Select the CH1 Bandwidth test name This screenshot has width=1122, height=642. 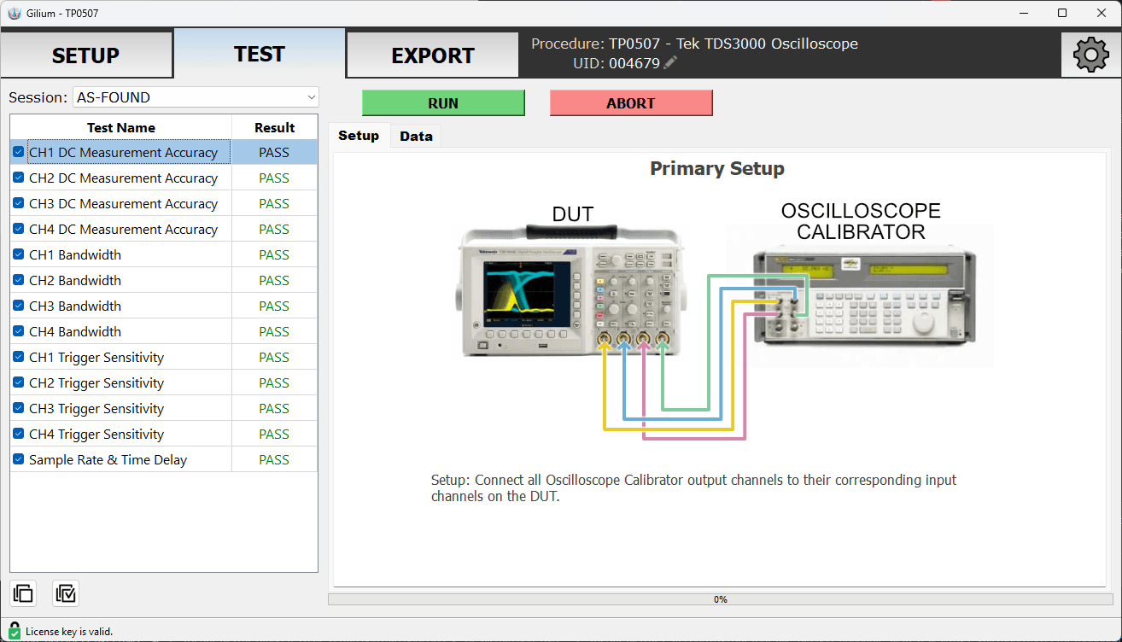[75, 254]
